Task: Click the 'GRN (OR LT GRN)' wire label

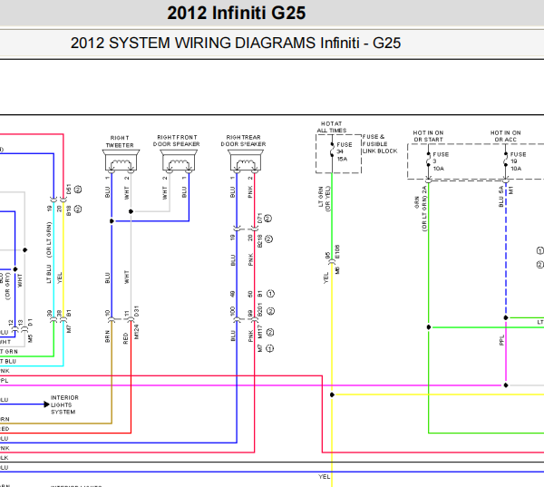Action: pos(421,213)
